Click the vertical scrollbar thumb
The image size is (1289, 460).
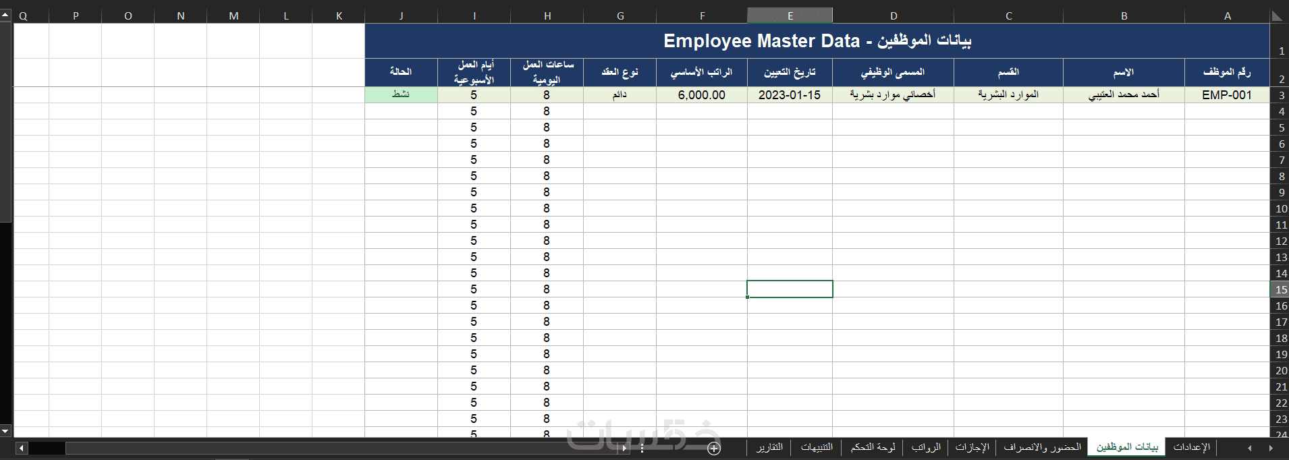click(x=5, y=122)
